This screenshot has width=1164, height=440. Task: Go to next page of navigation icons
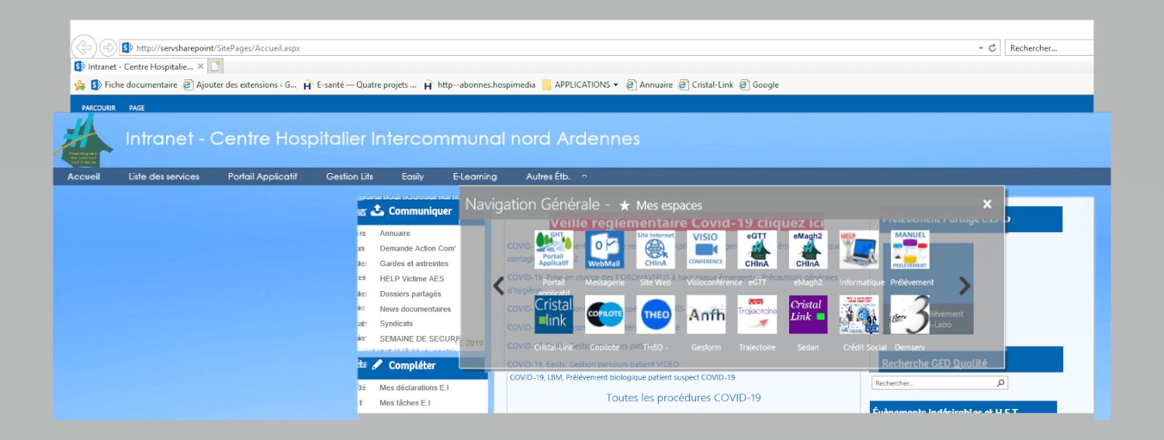click(x=965, y=286)
